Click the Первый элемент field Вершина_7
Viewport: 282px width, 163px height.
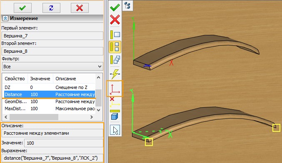tap(52, 36)
